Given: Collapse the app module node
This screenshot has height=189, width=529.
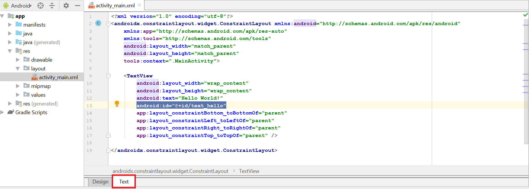Looking at the screenshot, I should (x=2, y=16).
